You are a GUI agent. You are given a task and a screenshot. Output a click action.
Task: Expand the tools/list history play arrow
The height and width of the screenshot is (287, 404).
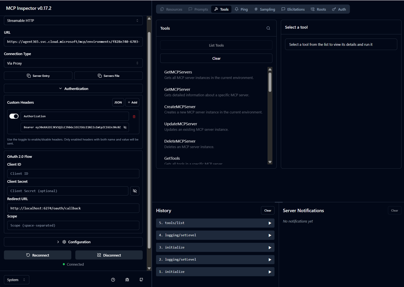pos(270,223)
